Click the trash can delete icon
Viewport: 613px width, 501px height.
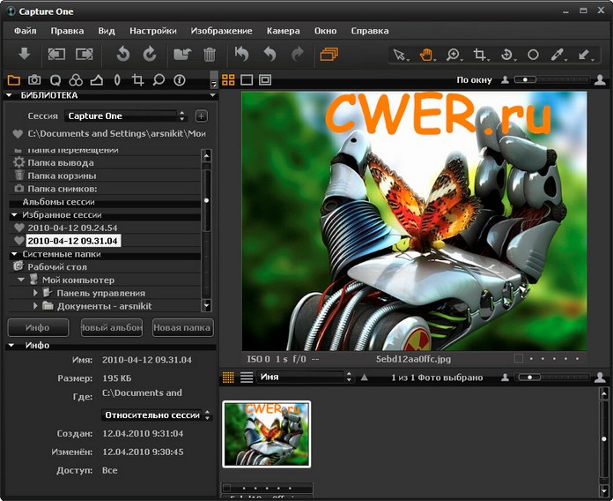[x=210, y=55]
